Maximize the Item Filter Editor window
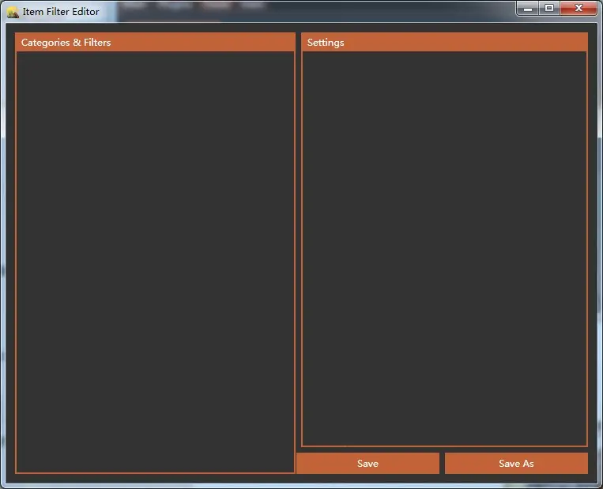The image size is (603, 489). pos(549,8)
